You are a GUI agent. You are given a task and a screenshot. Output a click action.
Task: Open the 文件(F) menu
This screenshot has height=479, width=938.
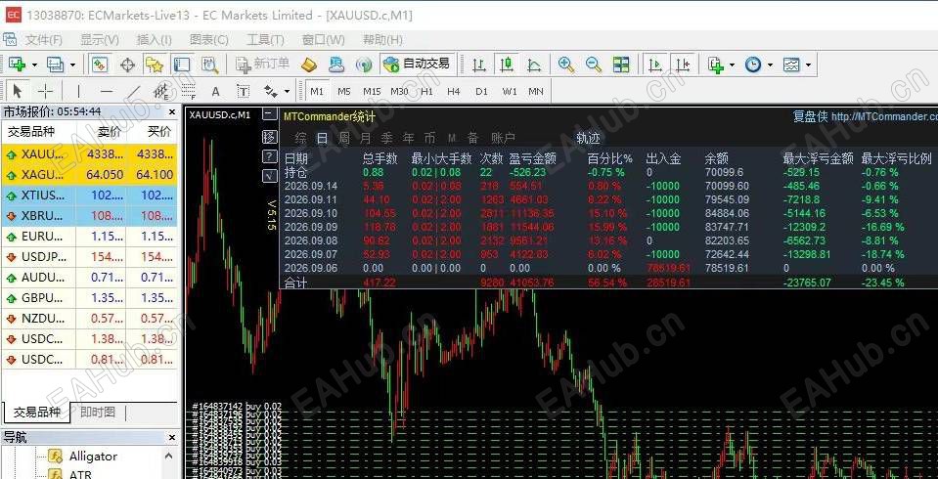[44, 40]
